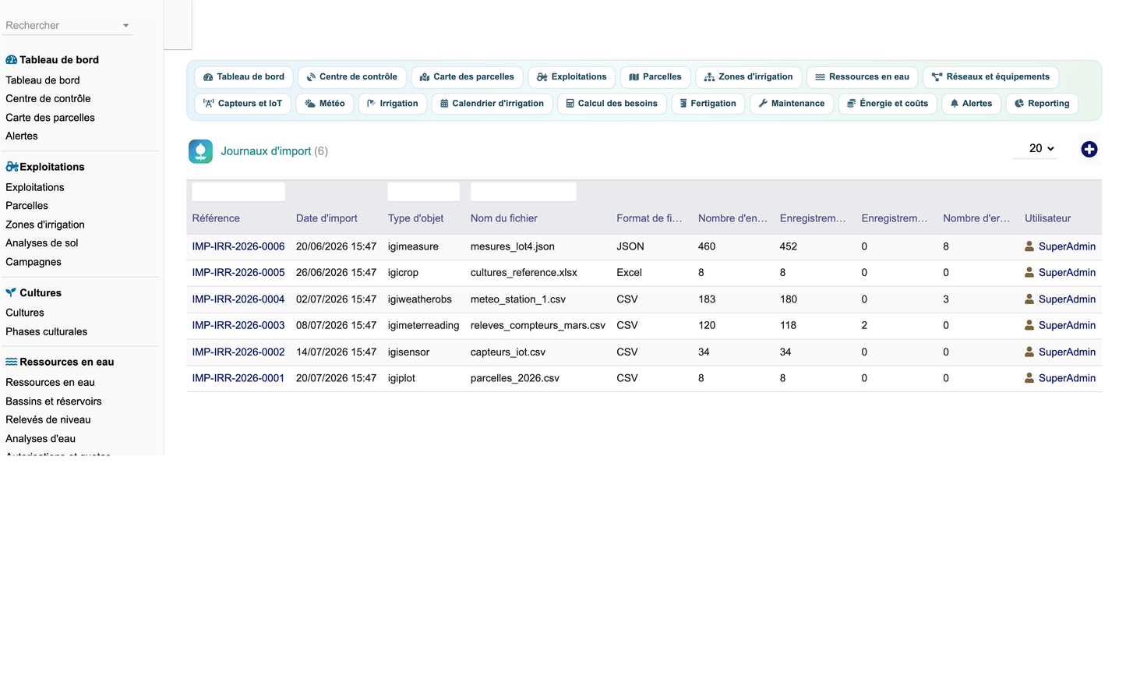Click SuperAdmin link in IMP-IRR-2026-0005 row
The image size is (1126, 697).
1067,273
